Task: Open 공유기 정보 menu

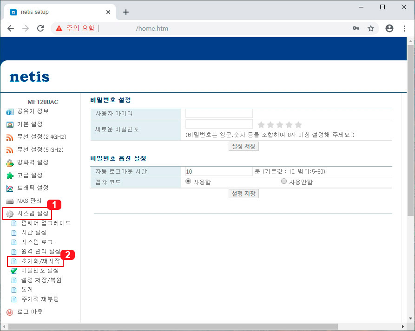Action: tap(33, 111)
